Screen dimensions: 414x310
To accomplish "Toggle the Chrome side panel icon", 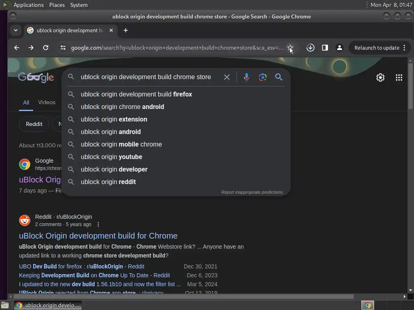I will pos(325,48).
